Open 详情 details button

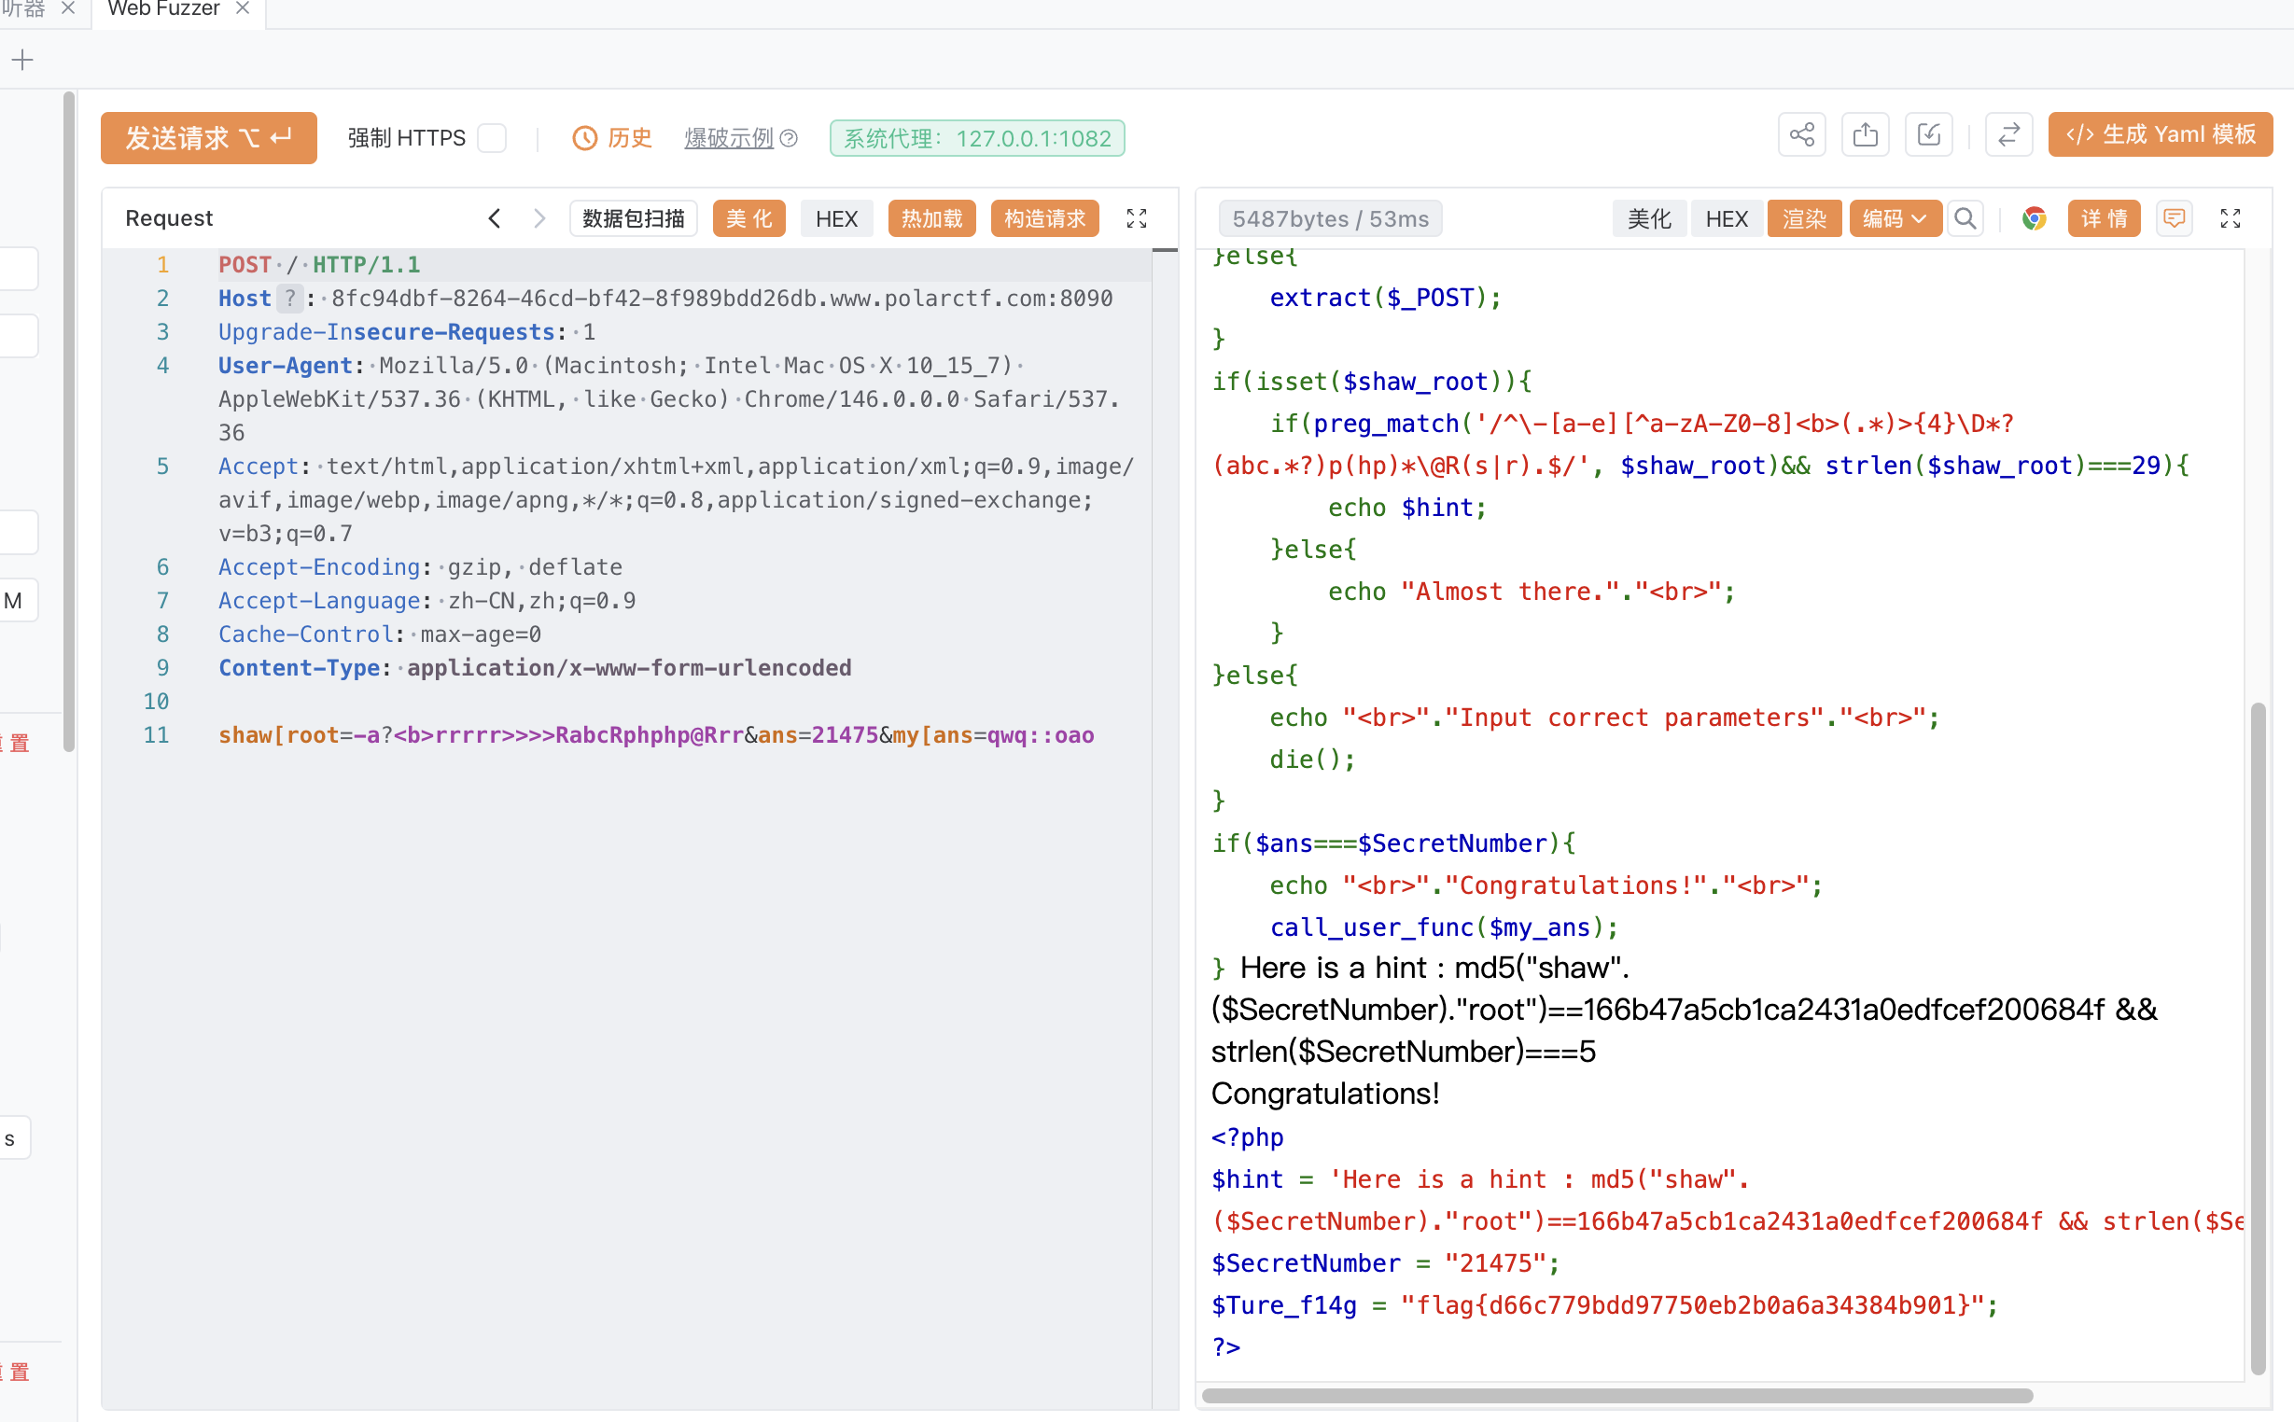[2103, 218]
